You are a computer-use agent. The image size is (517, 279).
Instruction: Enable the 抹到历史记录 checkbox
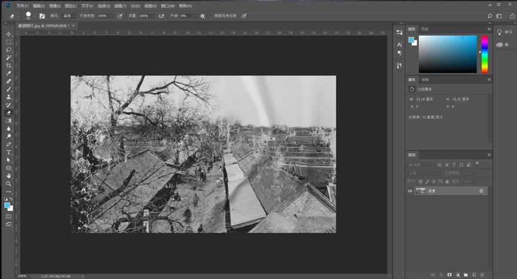(x=210, y=16)
